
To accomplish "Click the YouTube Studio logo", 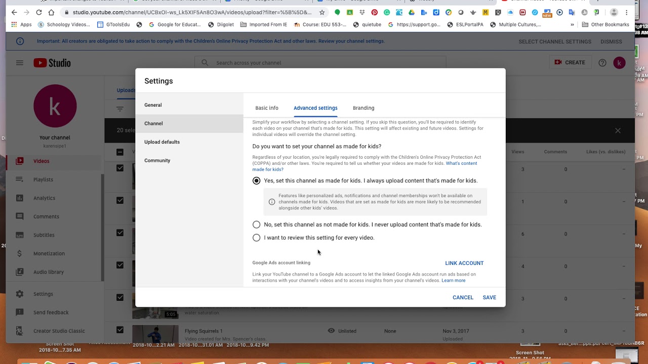I will coord(52,63).
